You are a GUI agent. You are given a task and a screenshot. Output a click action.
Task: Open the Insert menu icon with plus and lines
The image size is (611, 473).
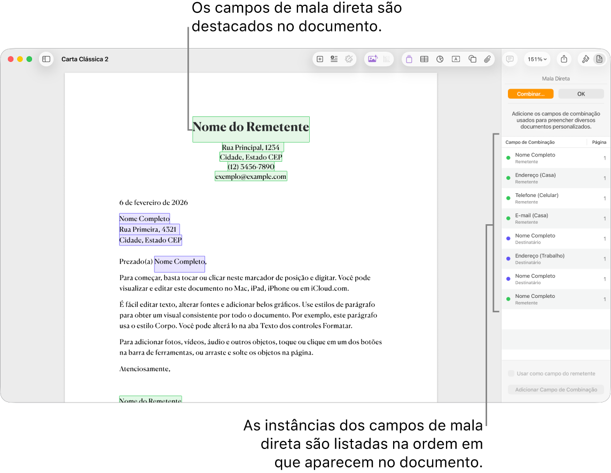coord(334,59)
